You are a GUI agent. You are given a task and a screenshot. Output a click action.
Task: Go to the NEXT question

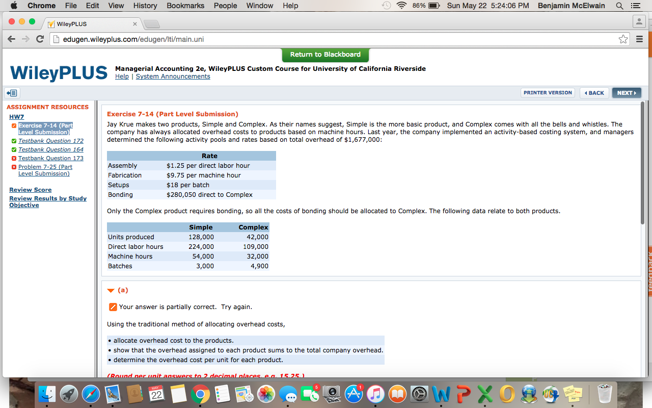pyautogui.click(x=627, y=93)
